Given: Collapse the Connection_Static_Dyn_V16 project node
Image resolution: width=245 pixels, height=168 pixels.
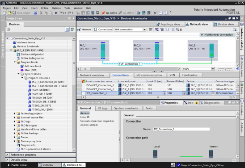Looking at the screenshot, I should 7,38.
